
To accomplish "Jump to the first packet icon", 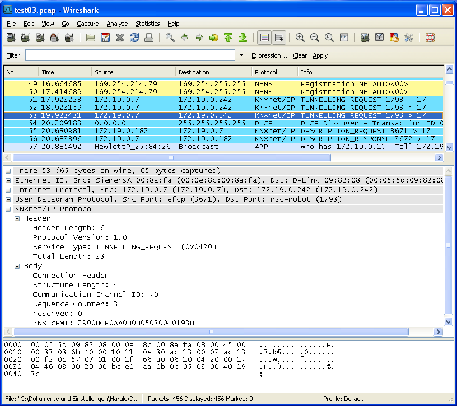I will (x=228, y=38).
